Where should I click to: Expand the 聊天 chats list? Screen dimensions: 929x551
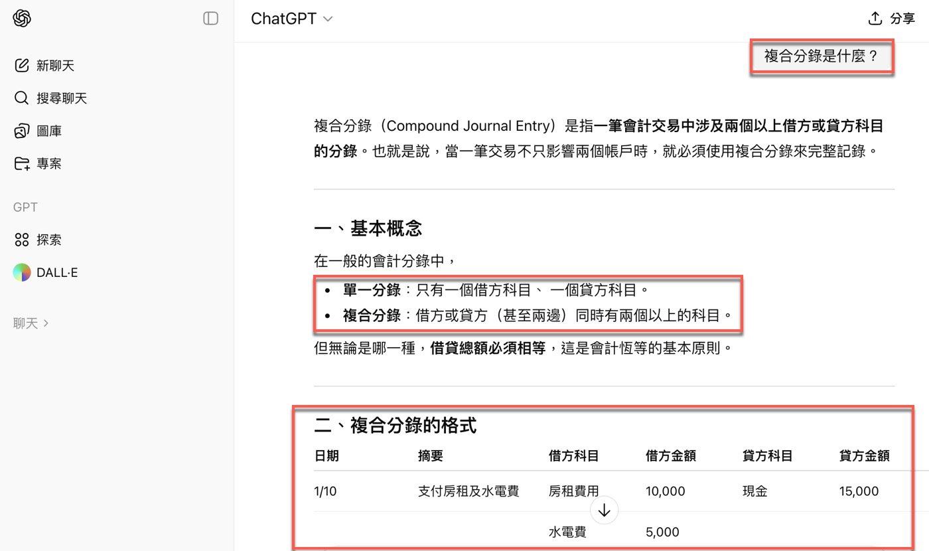(x=31, y=323)
